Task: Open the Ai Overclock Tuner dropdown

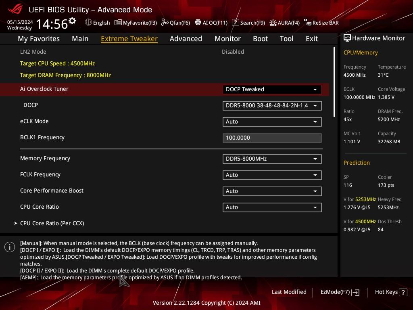Action: 272,89
